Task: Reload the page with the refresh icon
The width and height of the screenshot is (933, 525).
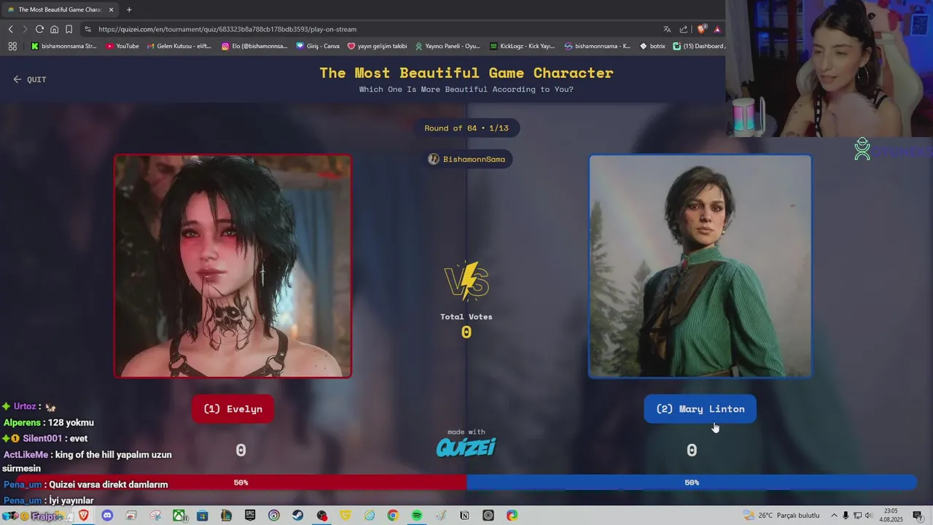Action: pos(39,29)
